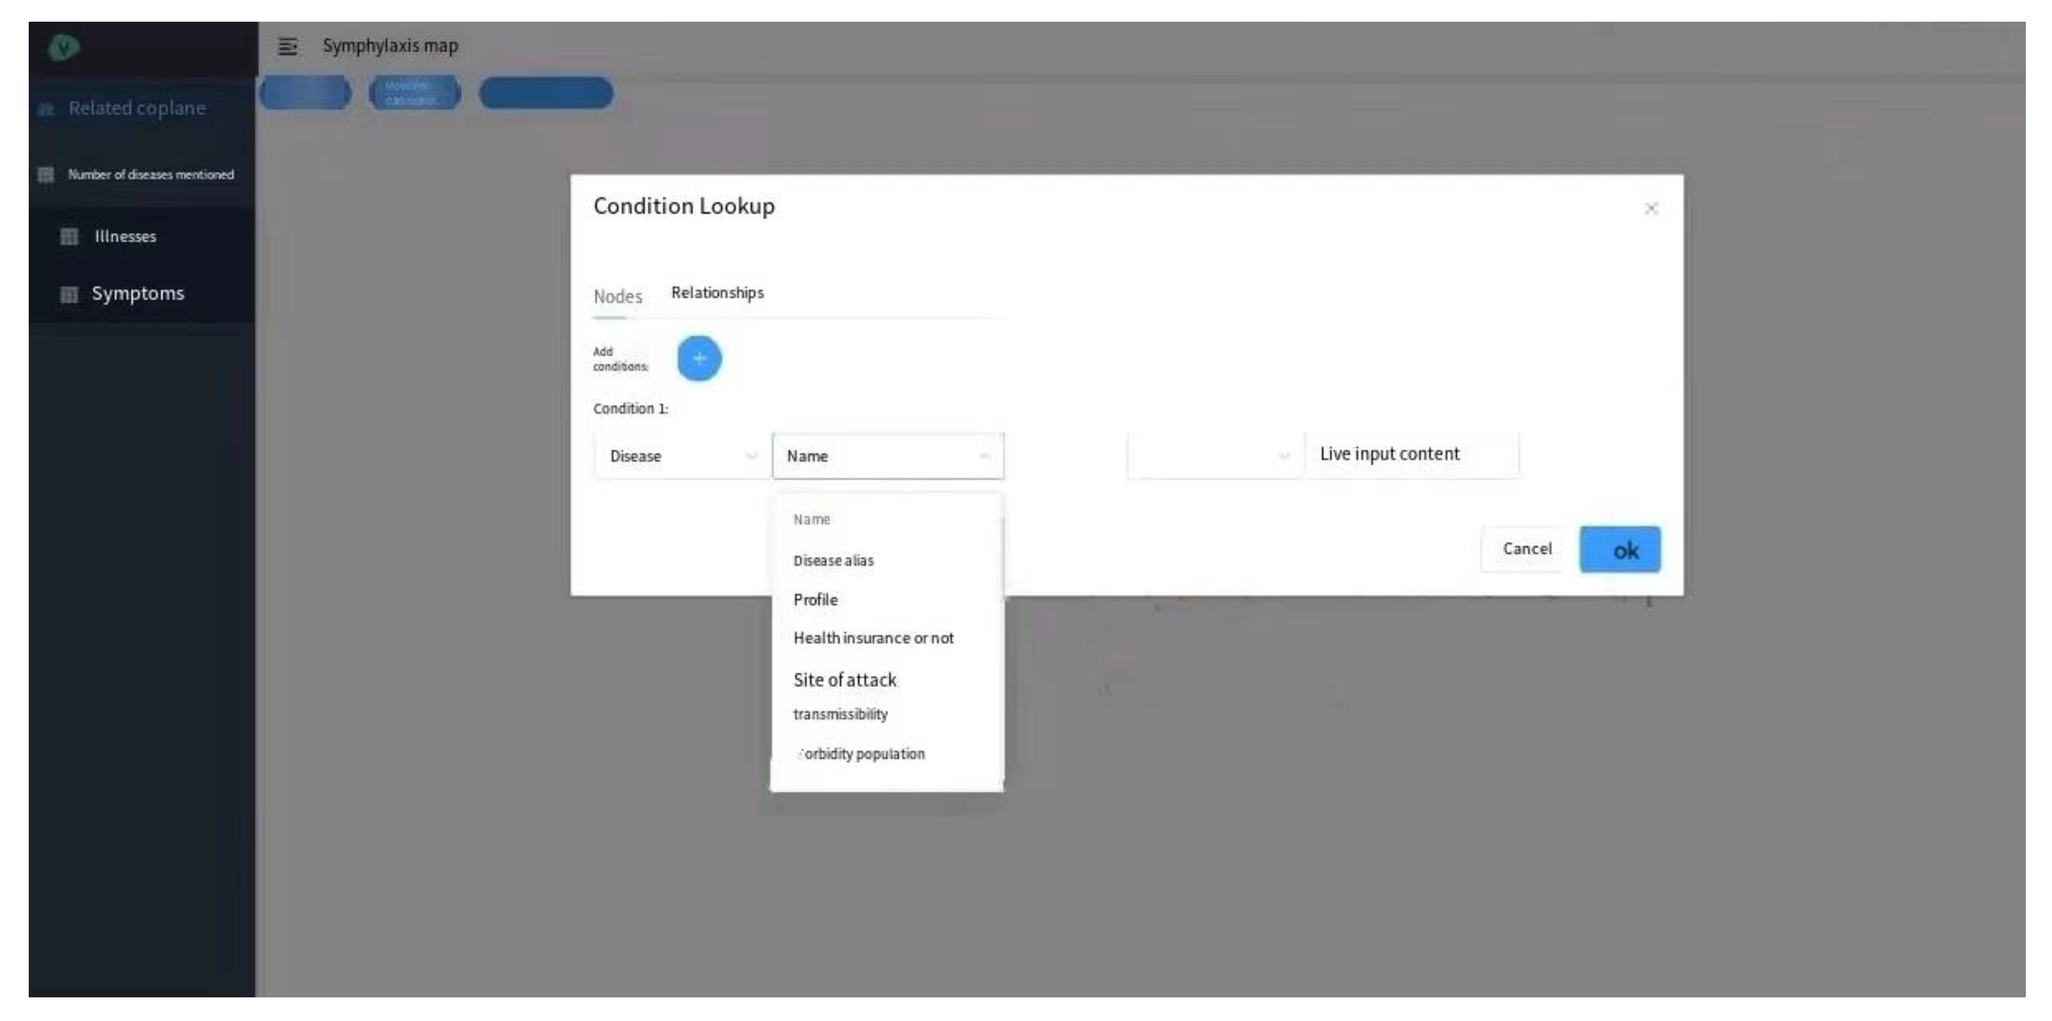Open the Disease node type dropdown
Viewport: 2052px width, 1021px height.
pos(681,457)
